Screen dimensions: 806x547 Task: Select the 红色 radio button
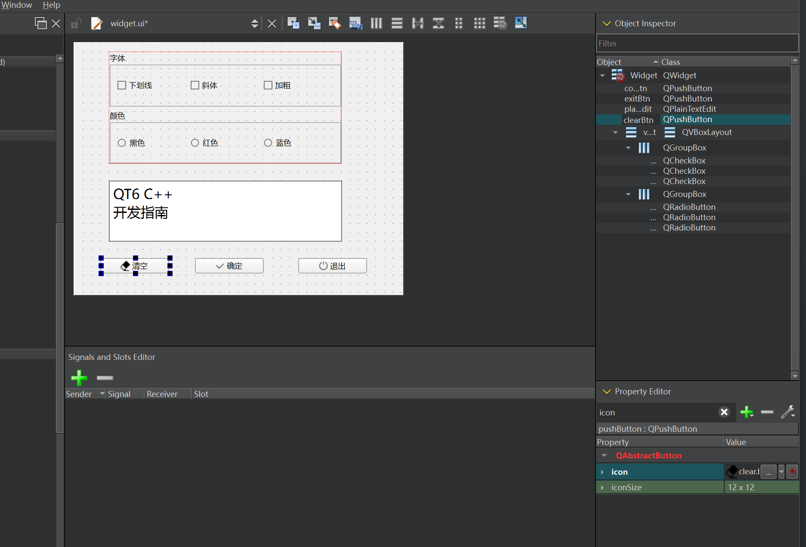(x=195, y=143)
